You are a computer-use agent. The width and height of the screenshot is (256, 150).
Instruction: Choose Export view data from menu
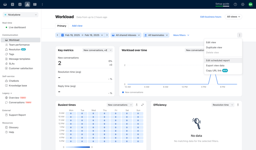click(223, 65)
